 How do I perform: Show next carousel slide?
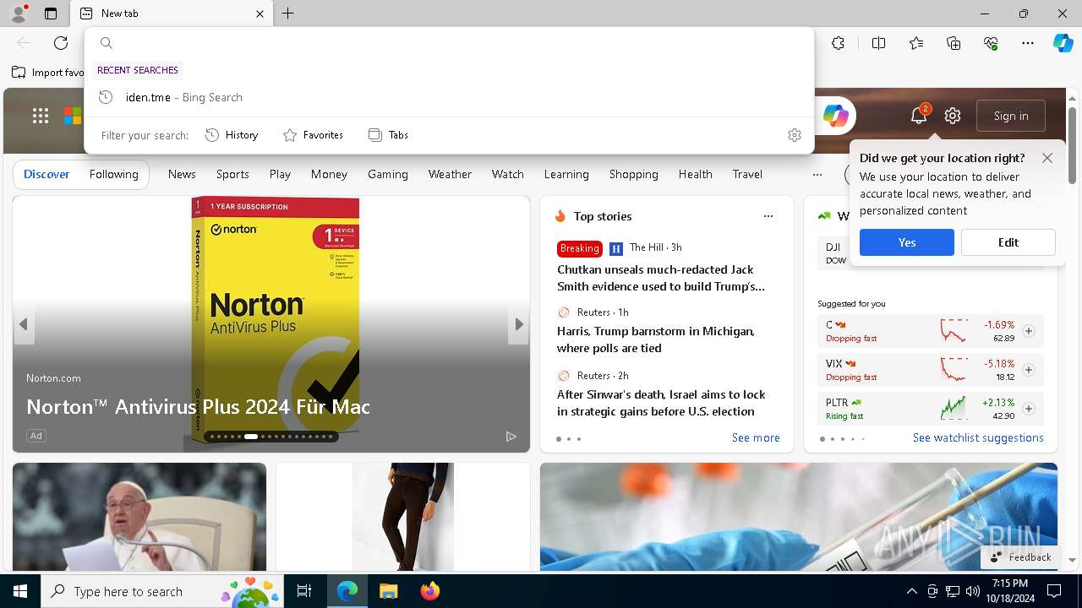point(519,324)
